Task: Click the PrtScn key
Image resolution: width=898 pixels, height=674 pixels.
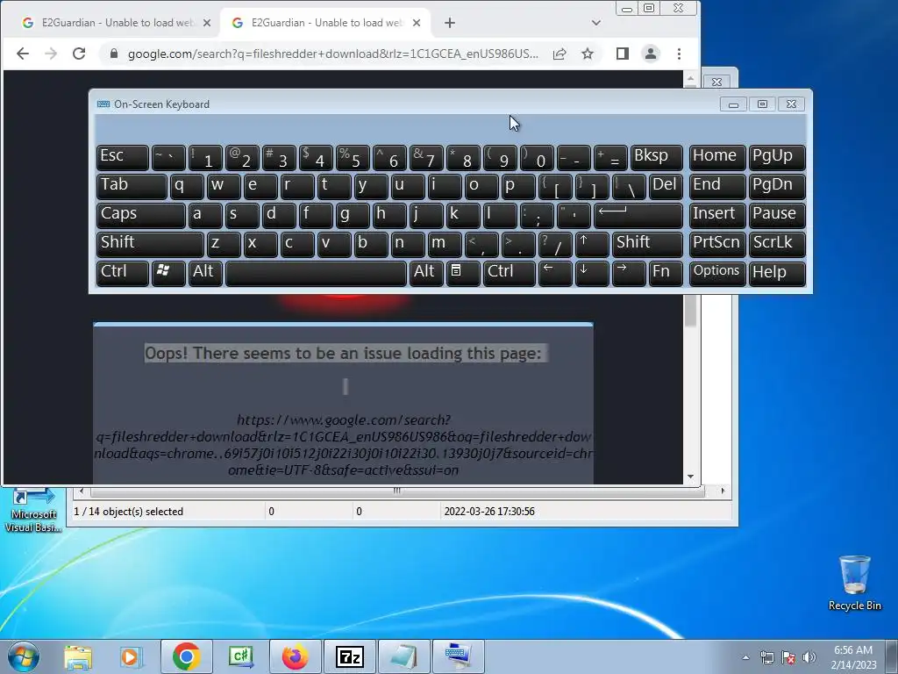Action: (717, 244)
